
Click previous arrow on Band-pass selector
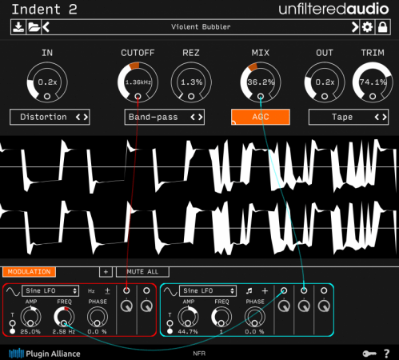pos(193,117)
